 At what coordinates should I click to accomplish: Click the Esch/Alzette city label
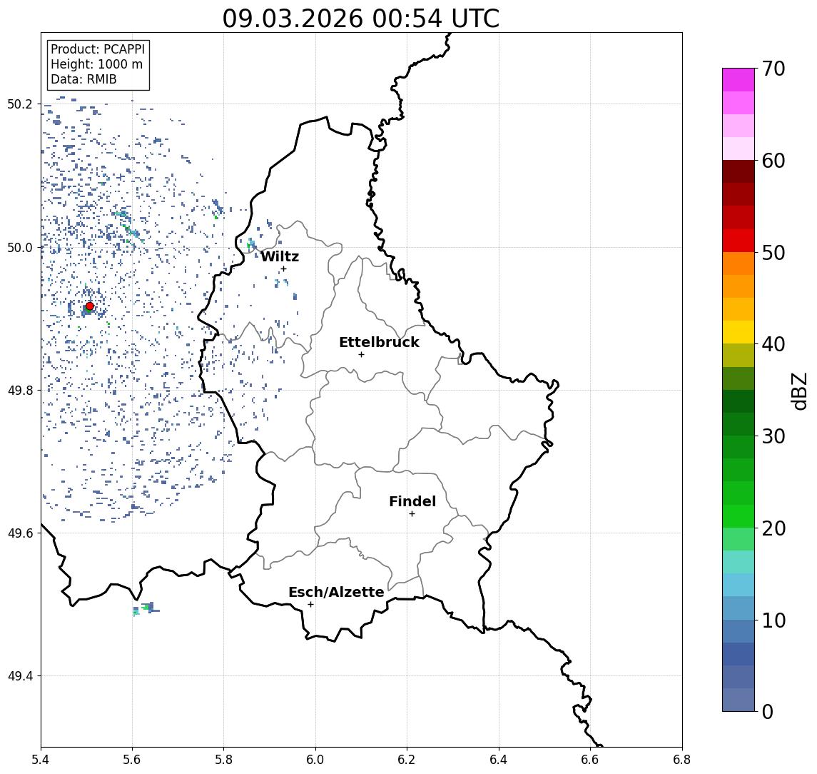(x=336, y=593)
